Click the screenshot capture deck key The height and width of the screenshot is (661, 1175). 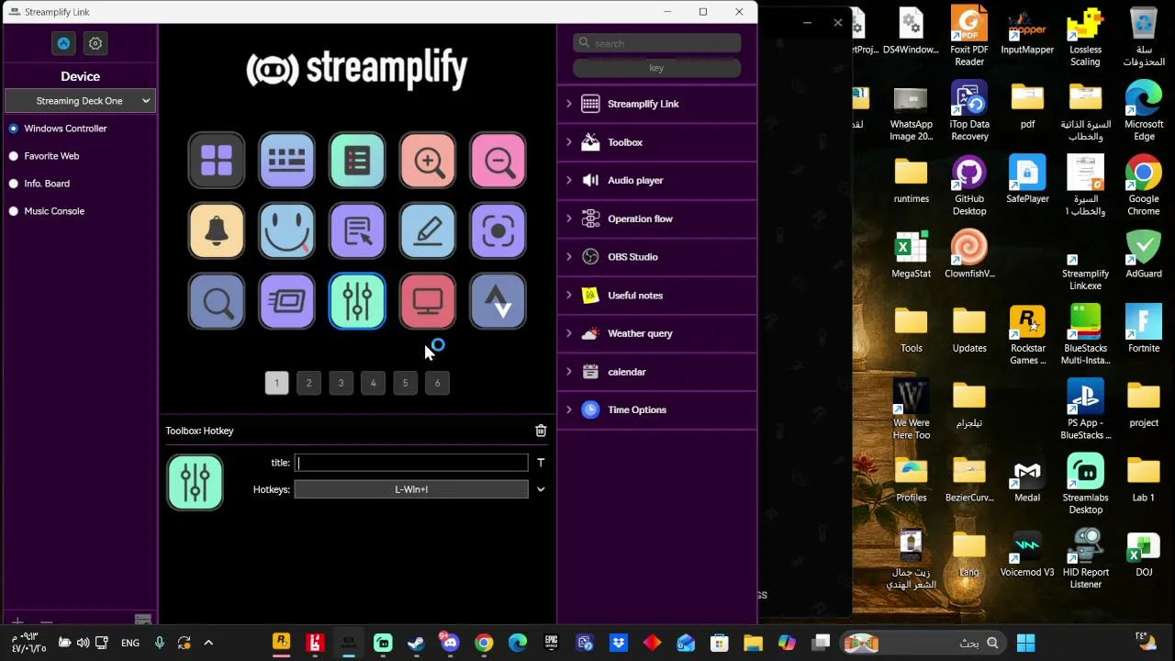tap(498, 230)
